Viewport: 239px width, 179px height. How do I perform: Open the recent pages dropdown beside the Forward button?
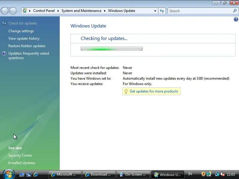(19, 11)
